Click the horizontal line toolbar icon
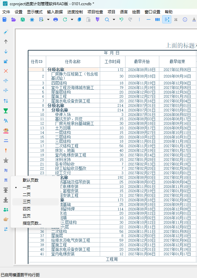This screenshot has height=278, width=197. point(149,20)
